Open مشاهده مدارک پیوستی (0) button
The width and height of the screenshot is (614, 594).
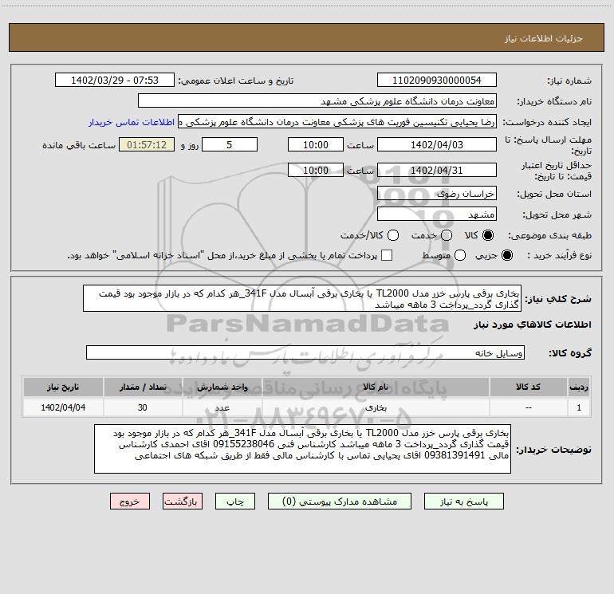coord(340,502)
